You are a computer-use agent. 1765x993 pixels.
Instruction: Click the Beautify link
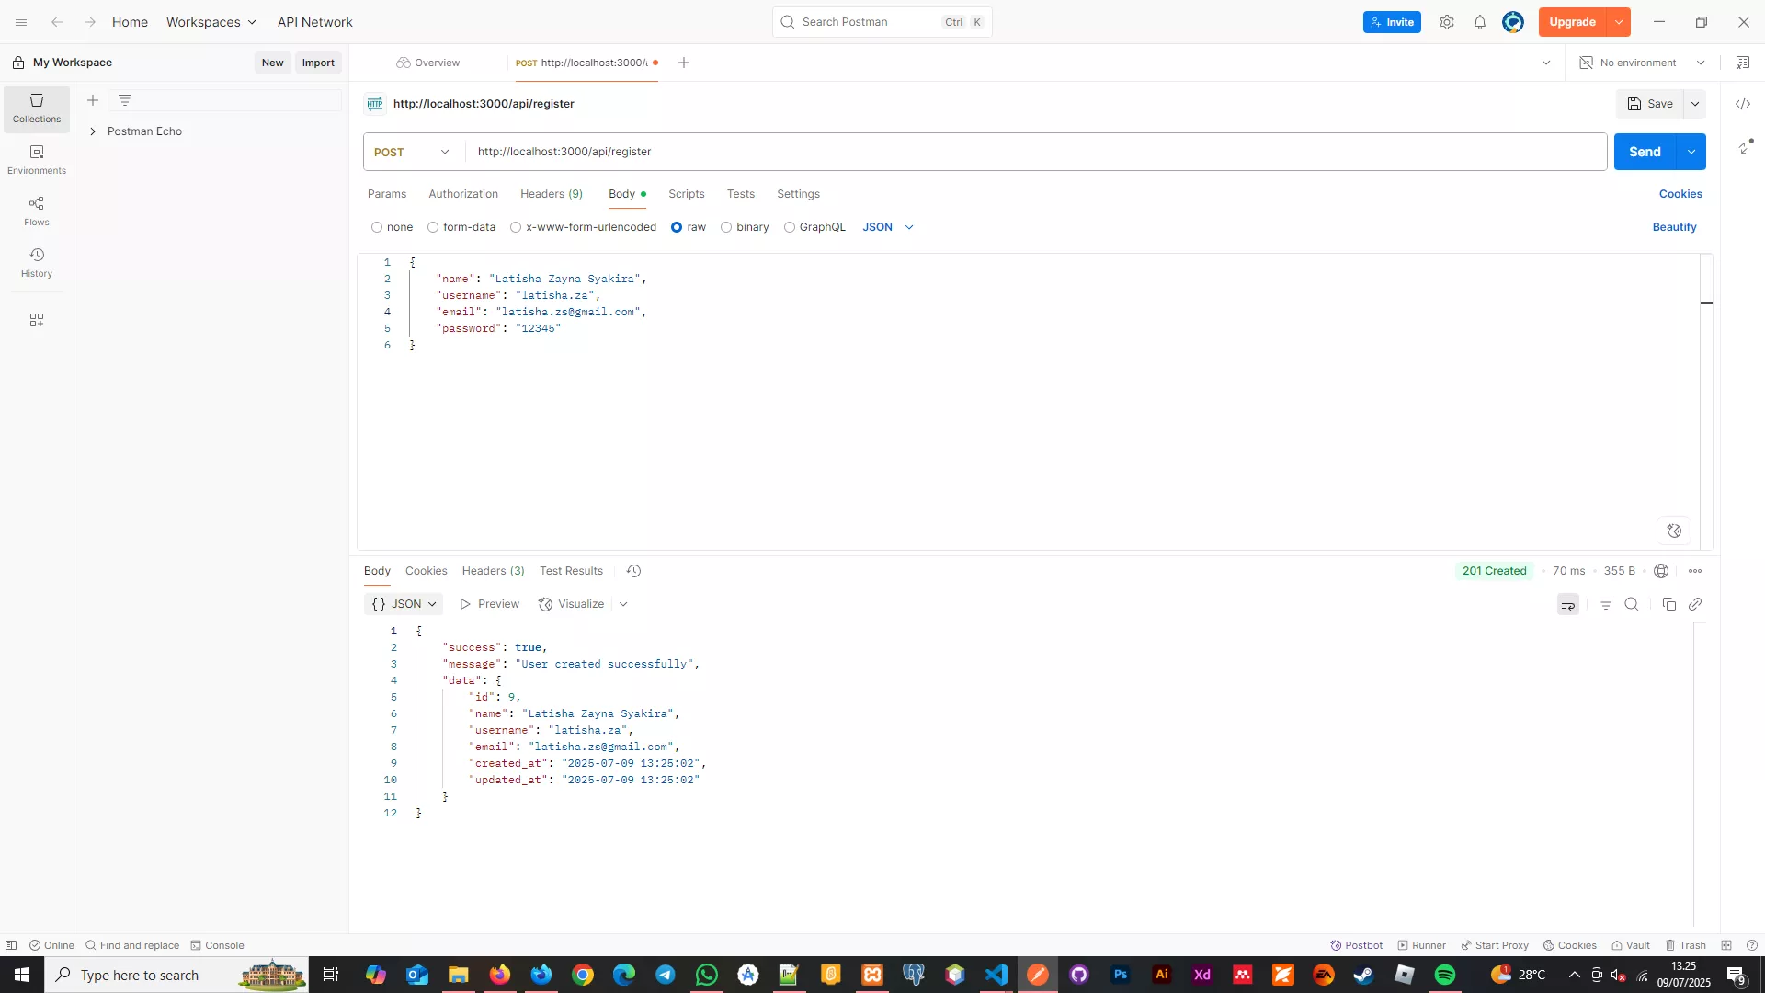pyautogui.click(x=1674, y=227)
